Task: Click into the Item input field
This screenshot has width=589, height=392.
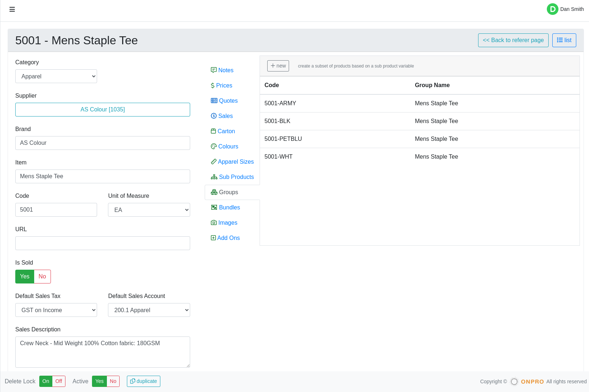Action: (103, 176)
